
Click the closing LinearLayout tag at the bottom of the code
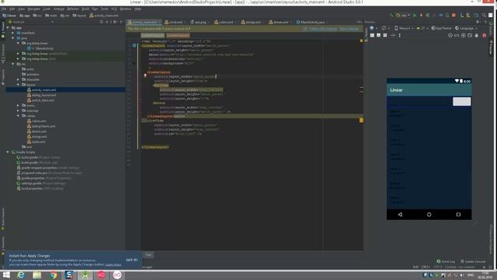(x=155, y=147)
